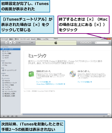112x133 pixels.
Task: Click the add playlist plus button
Action: click(4, 116)
